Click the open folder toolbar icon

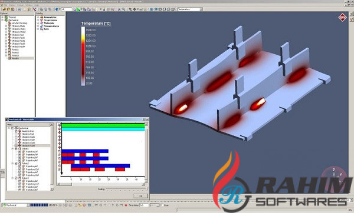point(5,9)
